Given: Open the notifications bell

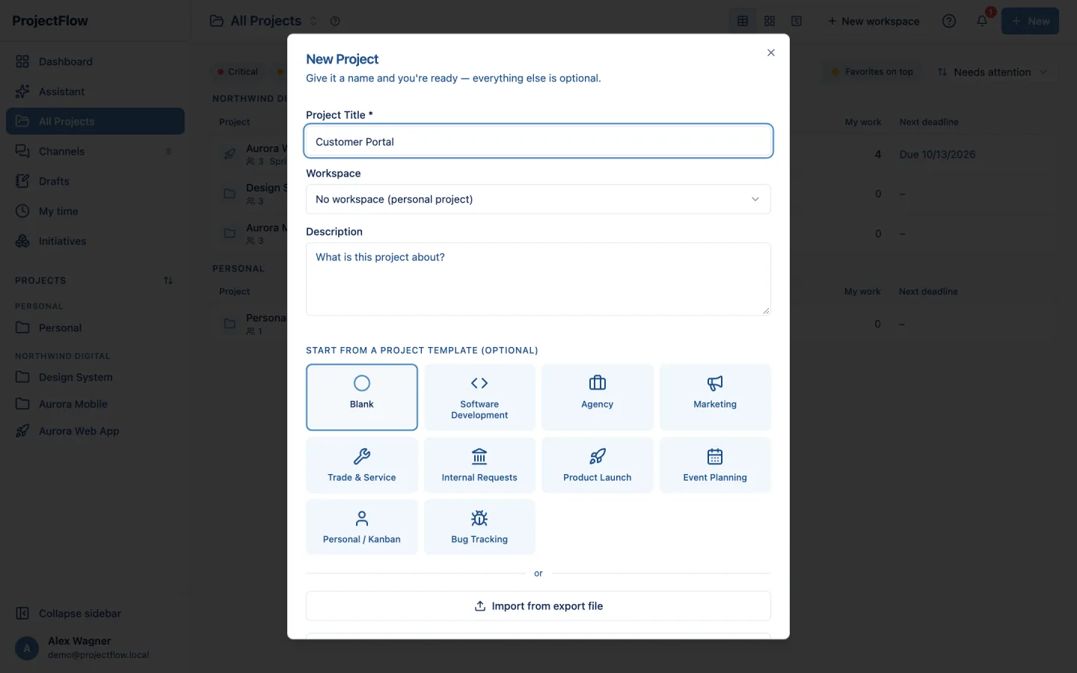Looking at the screenshot, I should point(982,21).
